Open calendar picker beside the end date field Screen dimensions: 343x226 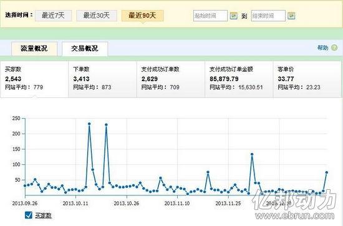pyautogui.click(x=291, y=16)
